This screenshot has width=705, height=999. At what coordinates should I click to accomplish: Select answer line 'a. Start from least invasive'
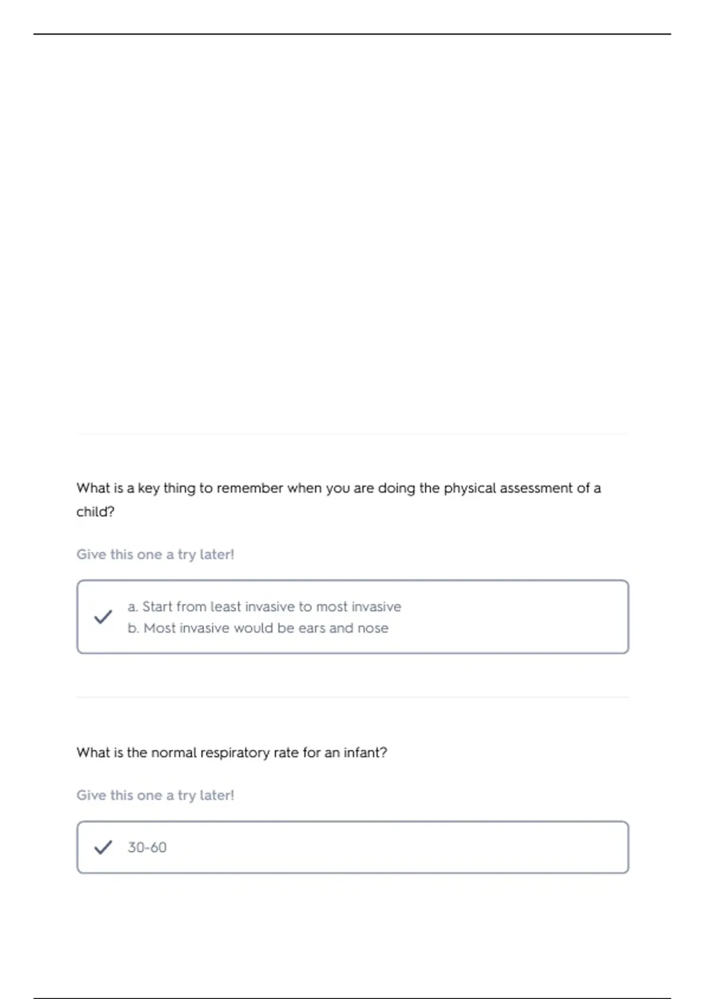(x=264, y=606)
